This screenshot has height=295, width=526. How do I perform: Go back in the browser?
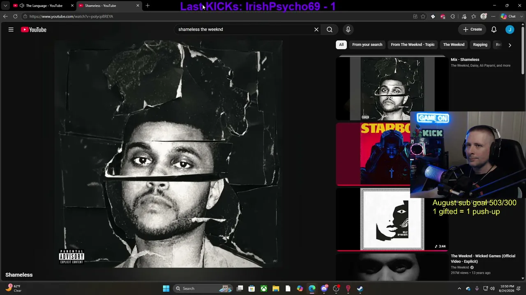click(x=5, y=16)
